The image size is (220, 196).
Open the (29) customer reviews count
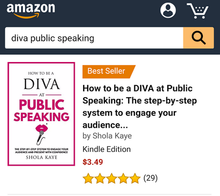150,178
